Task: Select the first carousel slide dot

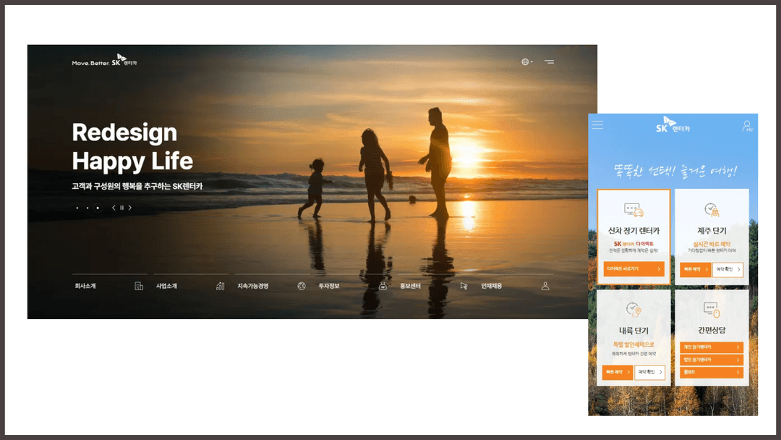Action: point(77,208)
